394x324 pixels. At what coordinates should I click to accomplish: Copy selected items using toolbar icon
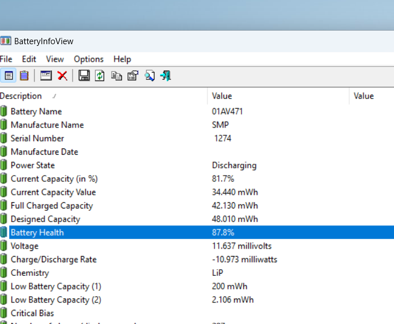[117, 75]
